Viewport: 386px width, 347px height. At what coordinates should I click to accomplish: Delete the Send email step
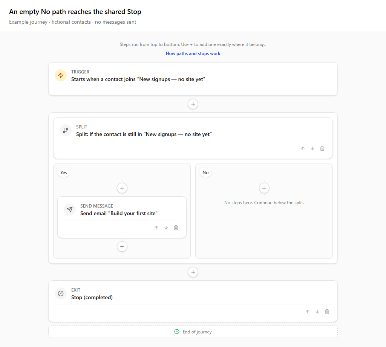click(176, 228)
